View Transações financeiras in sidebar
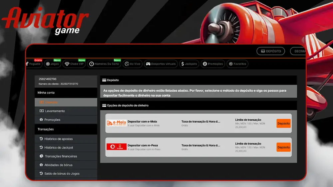 pos(61,156)
